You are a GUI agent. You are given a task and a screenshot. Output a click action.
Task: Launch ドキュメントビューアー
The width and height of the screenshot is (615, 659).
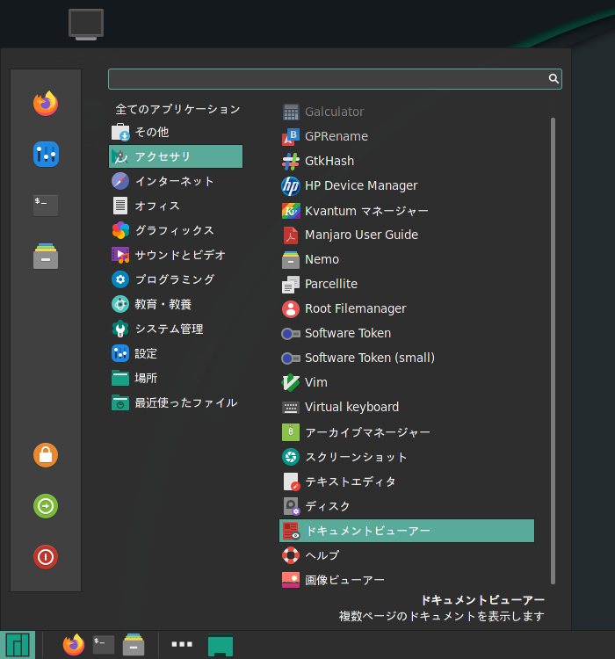407,531
